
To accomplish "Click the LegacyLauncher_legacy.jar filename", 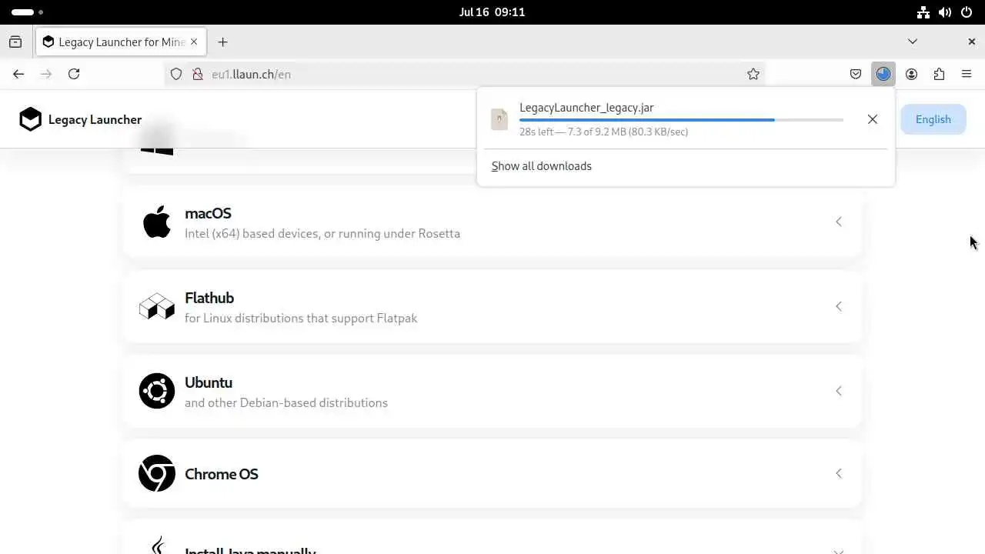I will (x=586, y=108).
